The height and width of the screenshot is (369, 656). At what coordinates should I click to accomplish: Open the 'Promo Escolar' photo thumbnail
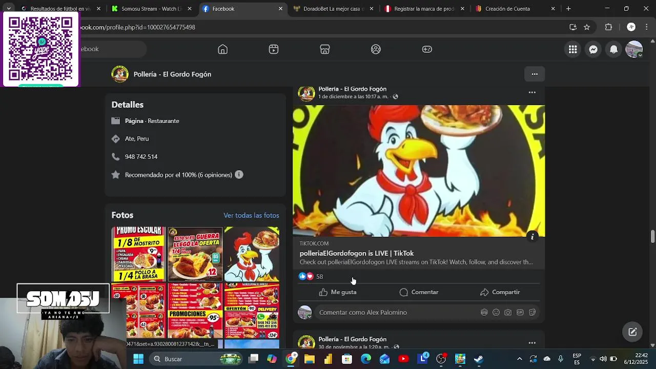pyautogui.click(x=138, y=254)
